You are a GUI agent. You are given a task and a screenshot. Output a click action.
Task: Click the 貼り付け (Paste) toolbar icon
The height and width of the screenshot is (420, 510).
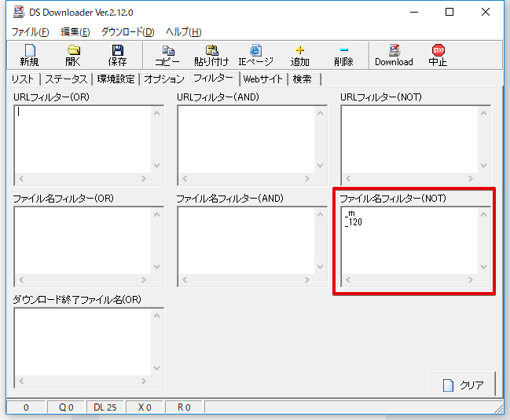212,50
